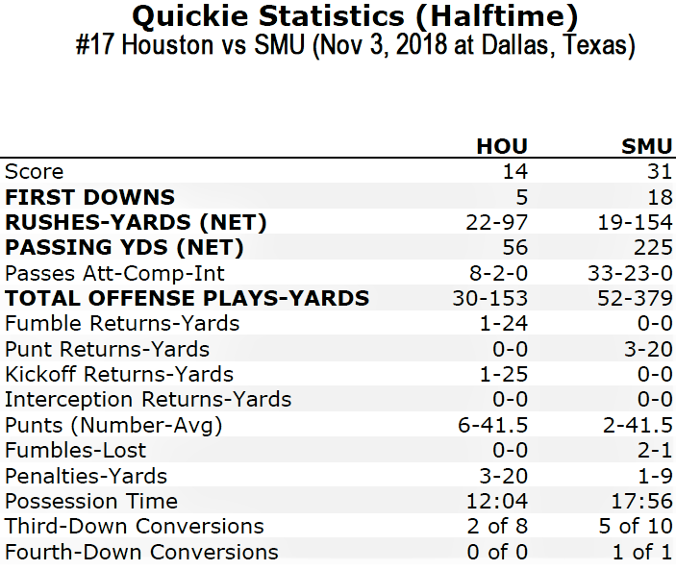The image size is (676, 570).
Task: Select the Houston vs SMU game subtitle
Action: (x=355, y=45)
